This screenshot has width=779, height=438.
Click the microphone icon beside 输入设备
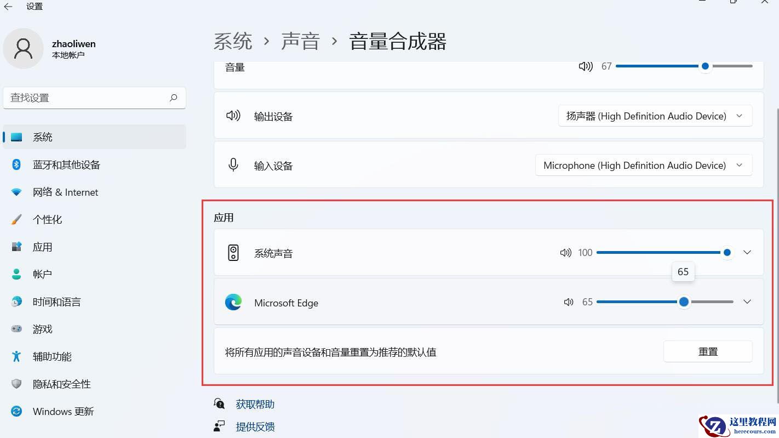[x=233, y=164]
